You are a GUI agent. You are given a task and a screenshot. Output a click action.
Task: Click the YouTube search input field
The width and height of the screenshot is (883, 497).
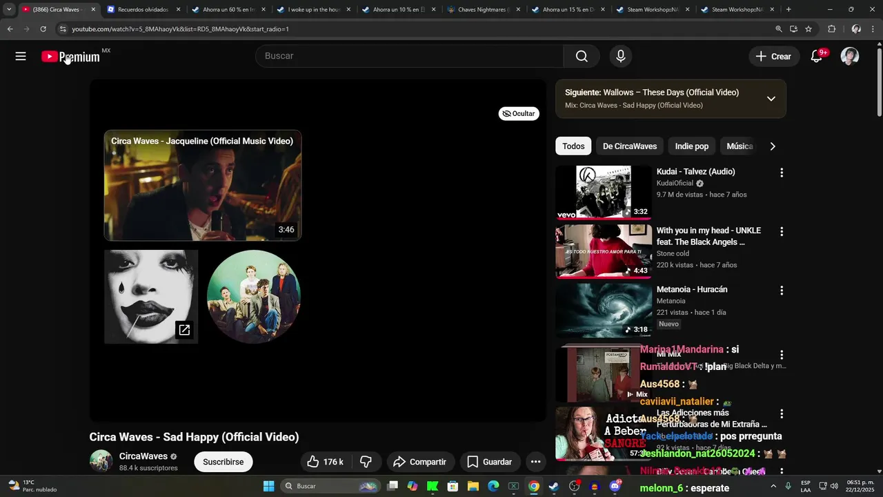click(410, 57)
